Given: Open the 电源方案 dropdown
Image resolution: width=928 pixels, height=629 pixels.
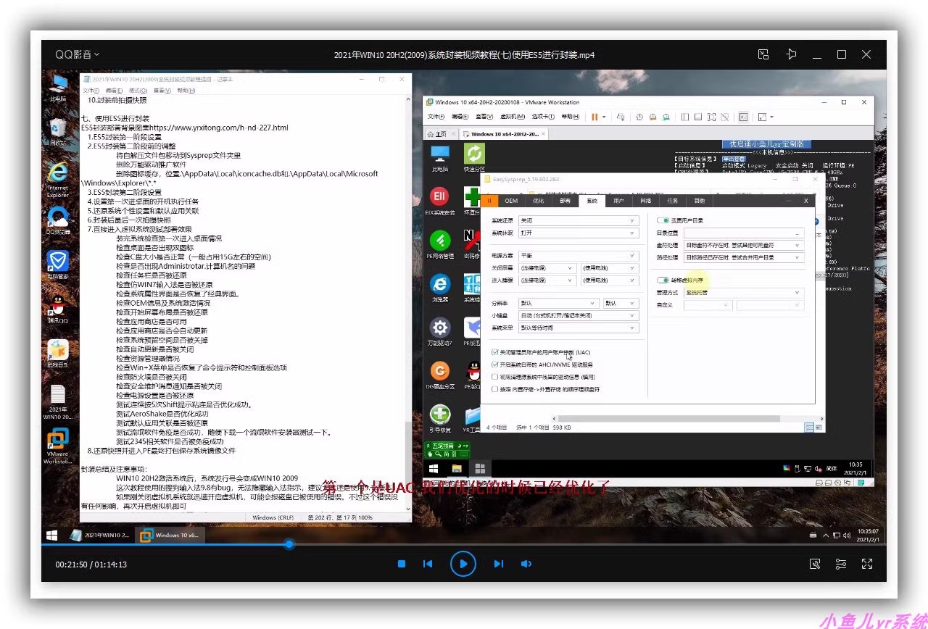Looking at the screenshot, I should pos(578,256).
